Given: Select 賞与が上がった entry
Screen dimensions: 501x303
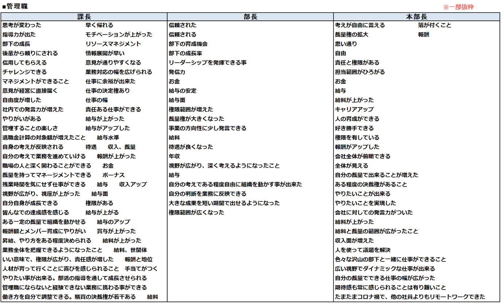Looking at the screenshot, I should click(116, 231).
